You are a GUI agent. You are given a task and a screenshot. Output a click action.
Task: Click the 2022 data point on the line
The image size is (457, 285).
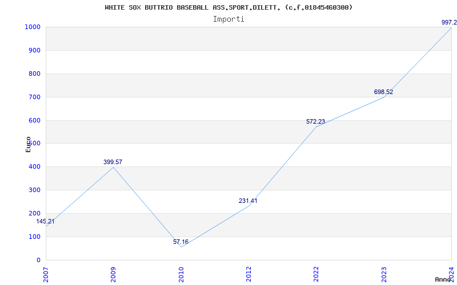coord(316,127)
